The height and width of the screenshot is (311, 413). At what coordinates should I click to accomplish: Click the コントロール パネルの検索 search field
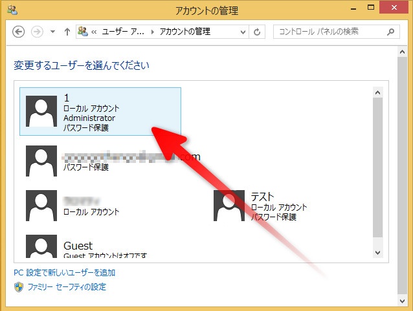pos(337,32)
